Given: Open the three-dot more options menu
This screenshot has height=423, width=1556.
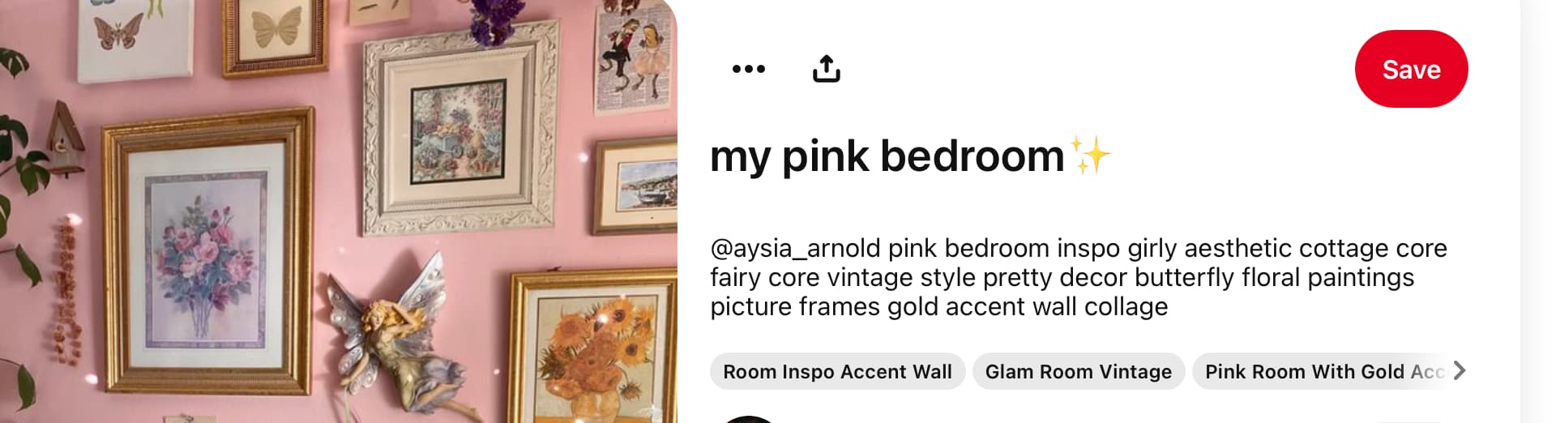Looking at the screenshot, I should 748,69.
